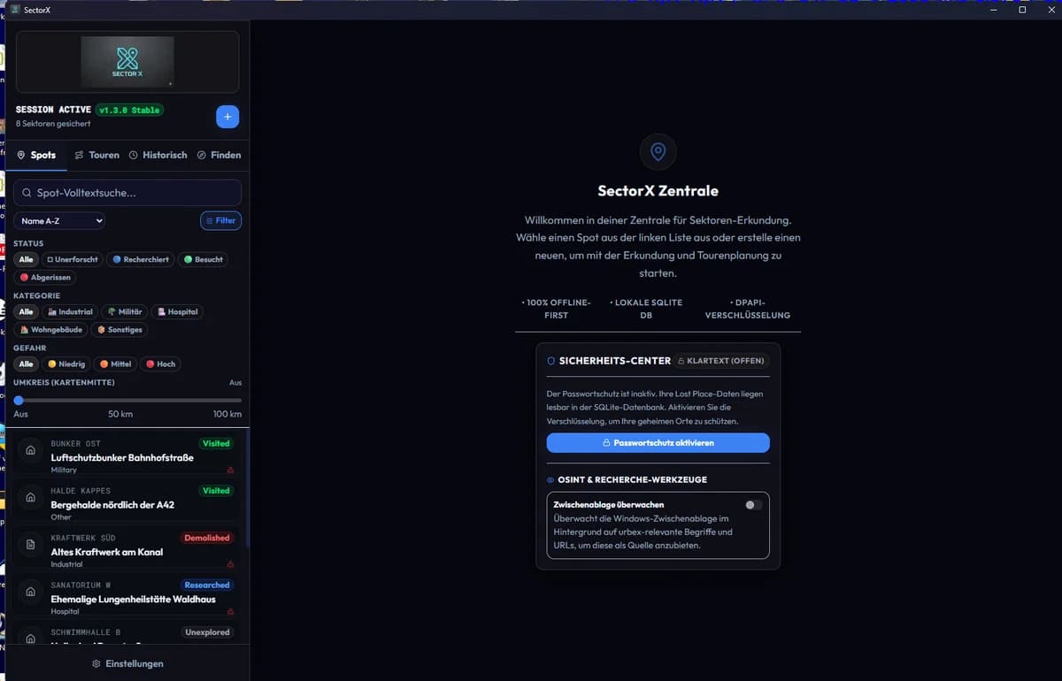The height and width of the screenshot is (681, 1062).
Task: Click the map pin icon above SectorX Zentrale
Action: pyautogui.click(x=658, y=152)
